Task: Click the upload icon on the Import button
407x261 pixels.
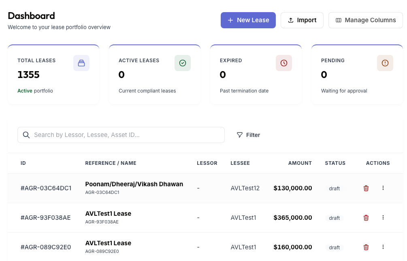Action: (x=291, y=20)
